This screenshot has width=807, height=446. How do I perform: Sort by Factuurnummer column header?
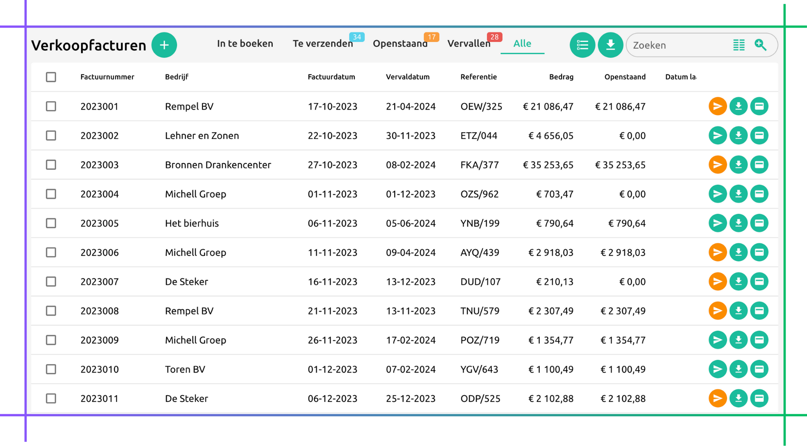point(107,77)
